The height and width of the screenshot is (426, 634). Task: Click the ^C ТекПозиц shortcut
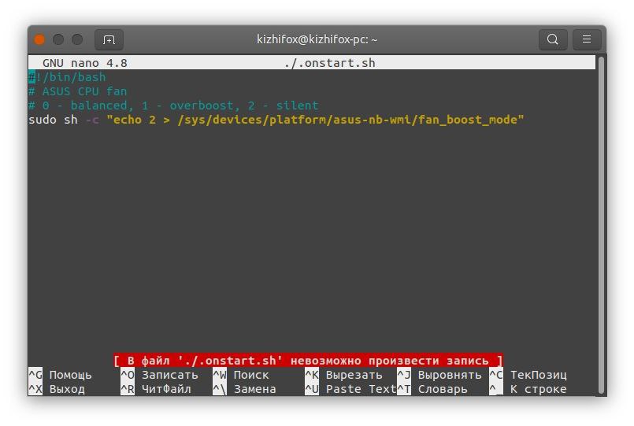click(528, 375)
